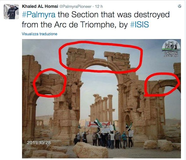186x160 pixels.
Task: Click the watermark logo in the photo corner
Action: pyautogui.click(x=171, y=45)
